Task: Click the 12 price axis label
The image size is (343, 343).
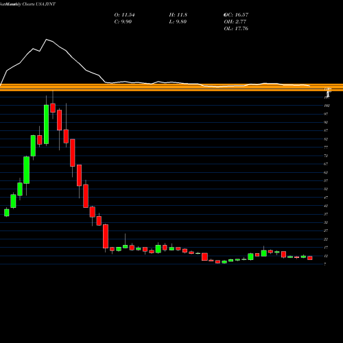Action: tap(326, 256)
